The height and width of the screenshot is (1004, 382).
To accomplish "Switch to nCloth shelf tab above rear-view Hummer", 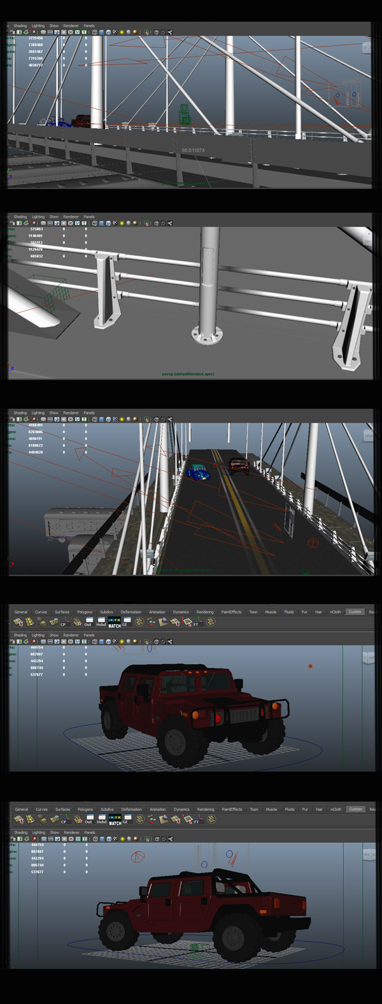I will (x=336, y=809).
